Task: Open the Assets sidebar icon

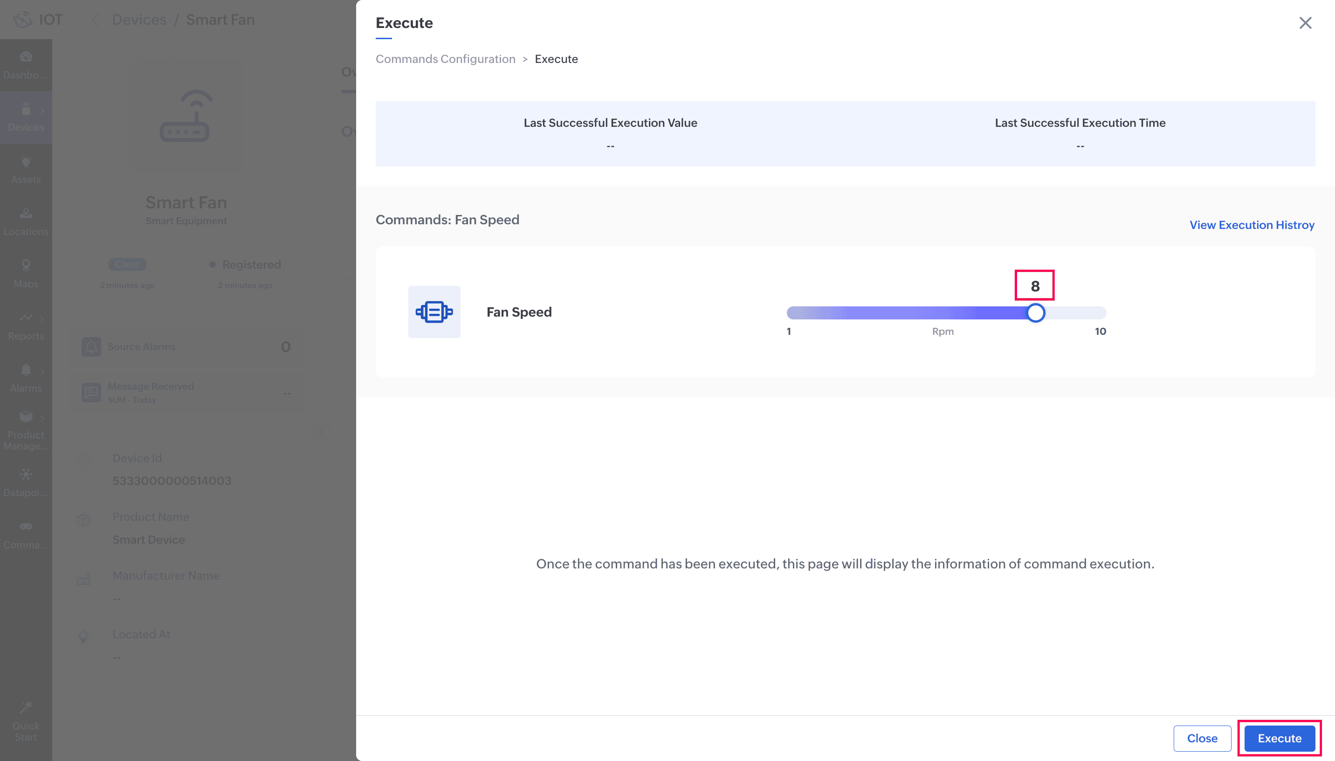Action: pyautogui.click(x=26, y=161)
